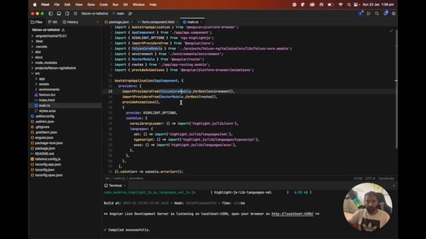426x239 pixels.
Task: Open tsconfig.app.json in file tree
Action: point(48,165)
